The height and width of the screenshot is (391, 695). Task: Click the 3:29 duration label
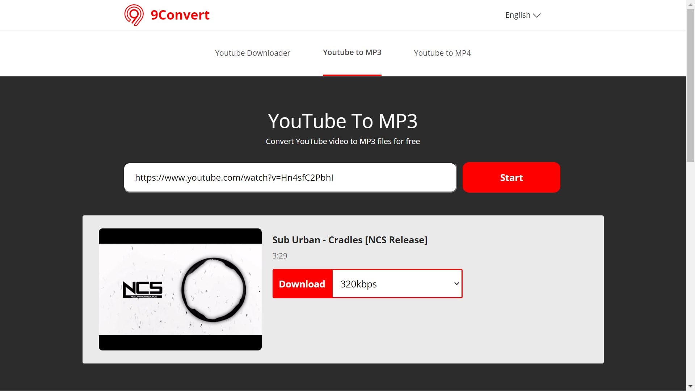pos(279,256)
